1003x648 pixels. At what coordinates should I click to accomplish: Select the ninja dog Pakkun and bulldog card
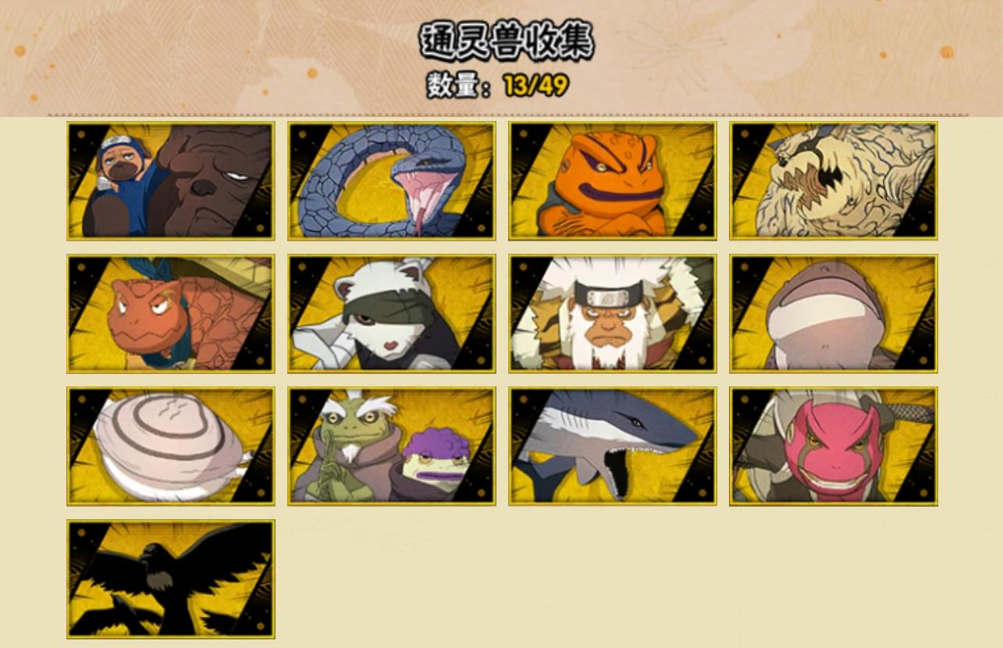click(170, 180)
